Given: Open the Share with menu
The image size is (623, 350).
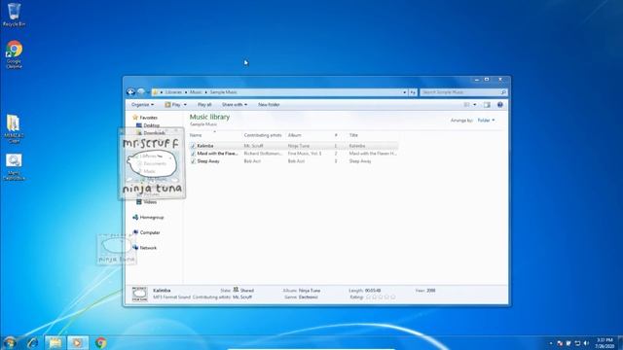Looking at the screenshot, I should [235, 105].
